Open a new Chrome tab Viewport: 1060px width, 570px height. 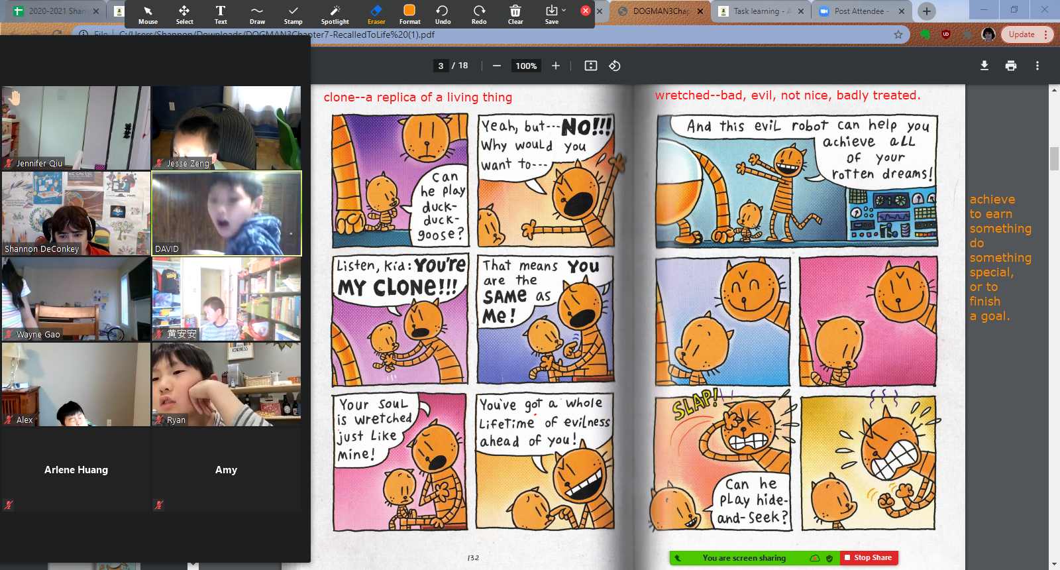click(927, 11)
